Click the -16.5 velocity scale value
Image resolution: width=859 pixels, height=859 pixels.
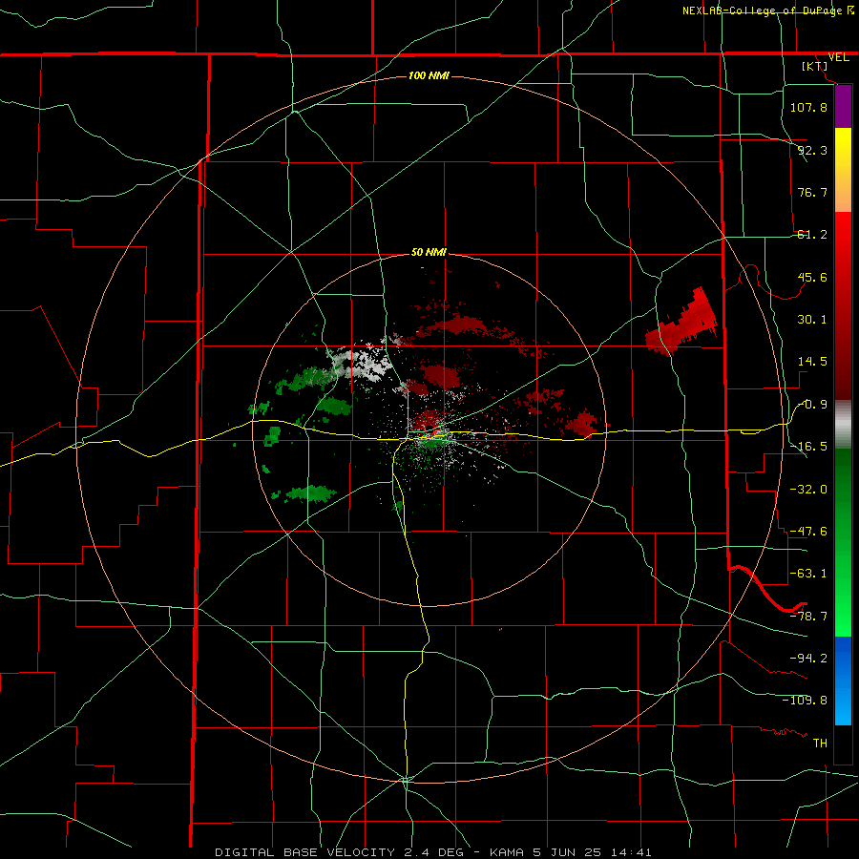point(808,447)
